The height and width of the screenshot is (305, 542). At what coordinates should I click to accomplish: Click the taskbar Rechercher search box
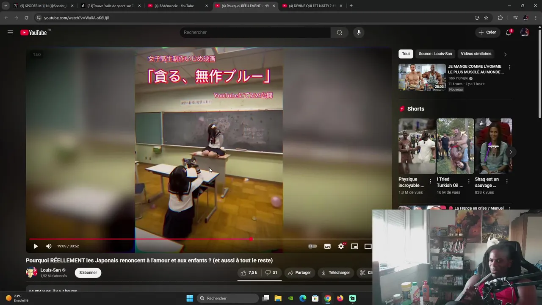click(x=228, y=298)
